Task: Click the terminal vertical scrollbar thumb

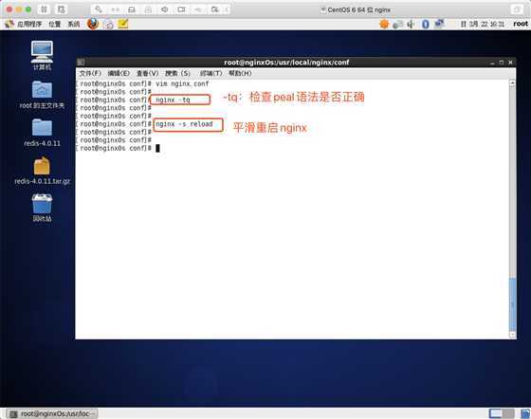Action: point(512,304)
